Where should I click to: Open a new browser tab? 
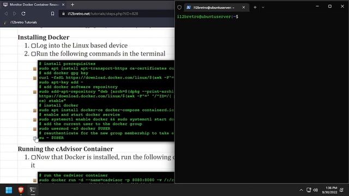(x=73, y=5)
